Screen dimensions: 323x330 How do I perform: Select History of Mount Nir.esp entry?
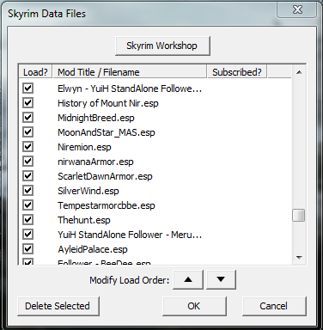coord(108,103)
